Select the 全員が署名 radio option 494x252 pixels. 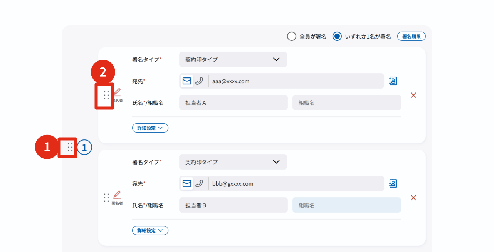(x=292, y=37)
